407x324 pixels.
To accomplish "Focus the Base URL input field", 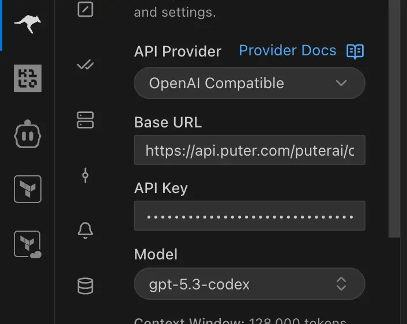I will (x=250, y=150).
